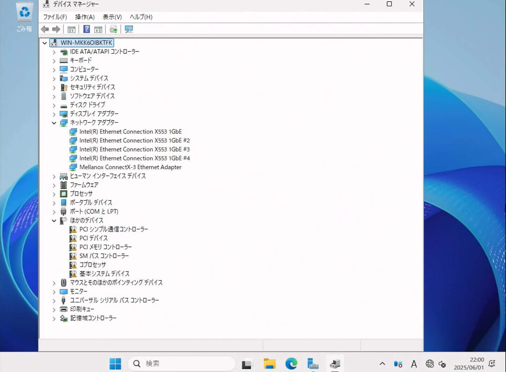Click the show/hide console tree toolbar icon
The width and height of the screenshot is (506, 372).
[x=71, y=29]
